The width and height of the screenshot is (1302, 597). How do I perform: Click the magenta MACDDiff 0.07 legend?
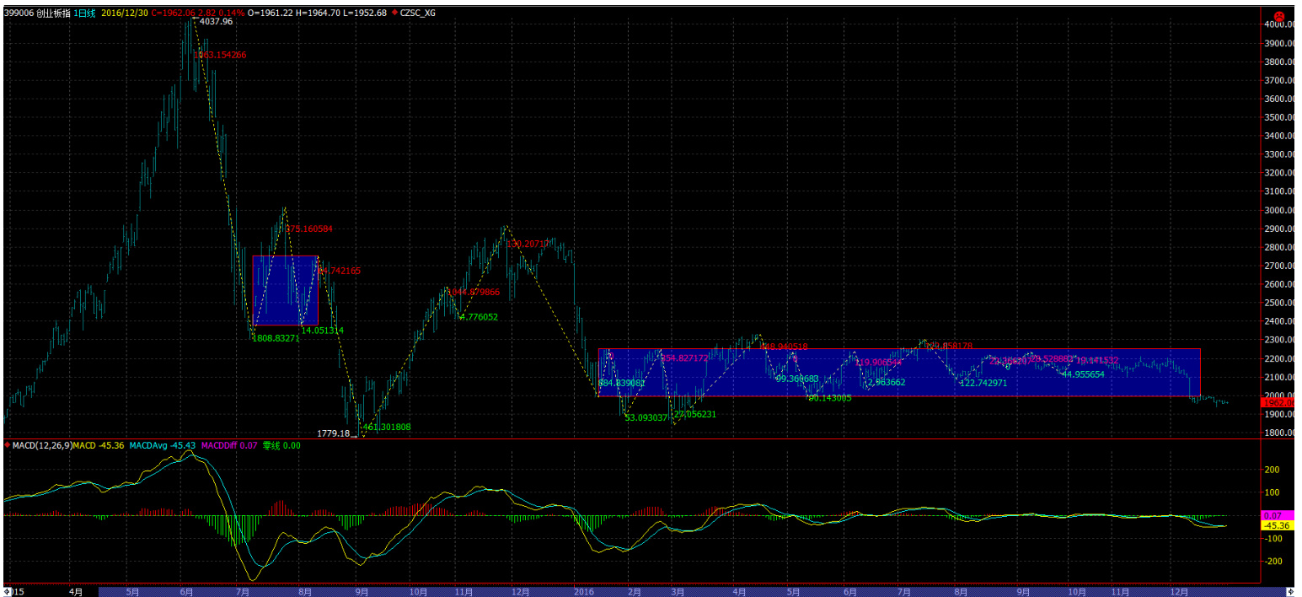[x=229, y=444]
